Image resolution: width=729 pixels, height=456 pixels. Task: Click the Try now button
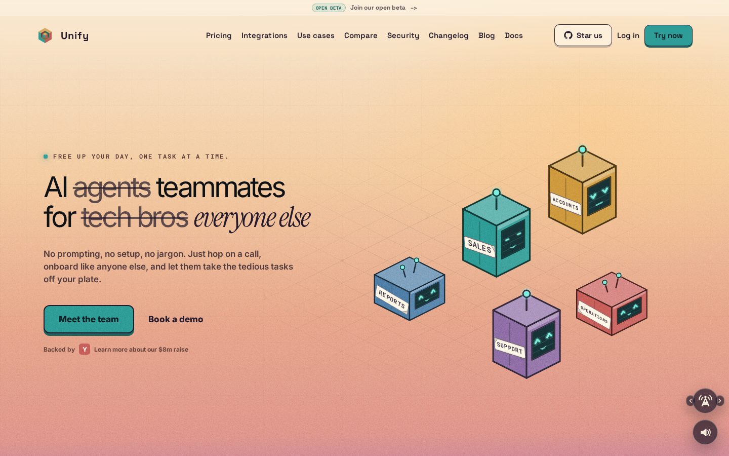668,35
